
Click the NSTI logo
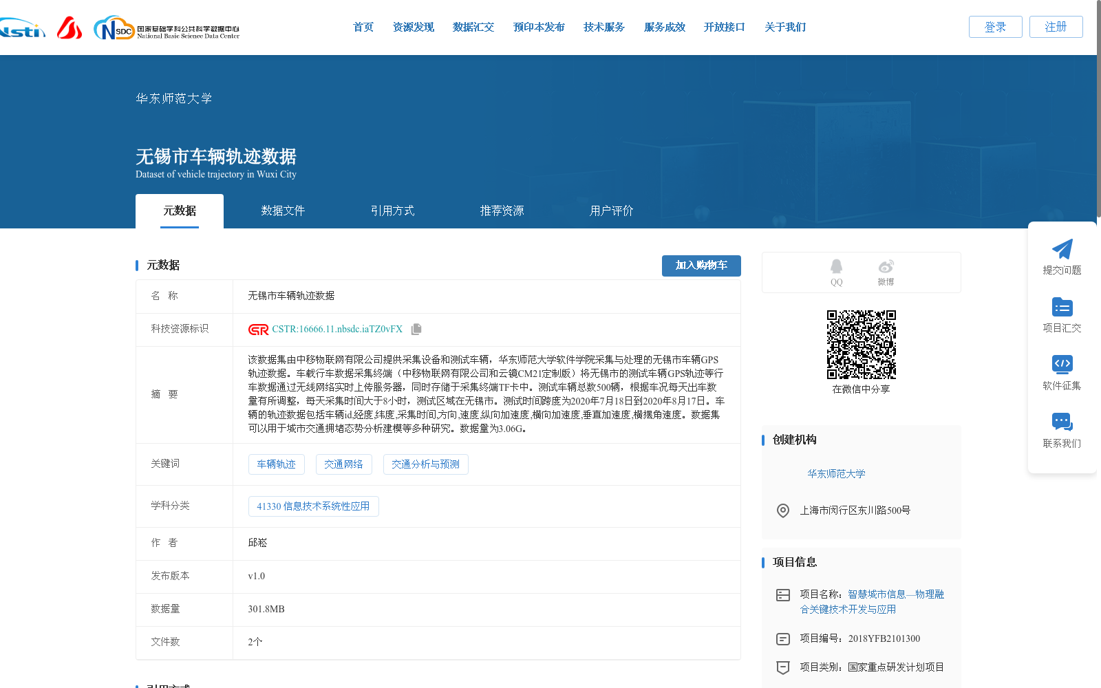click(x=23, y=28)
